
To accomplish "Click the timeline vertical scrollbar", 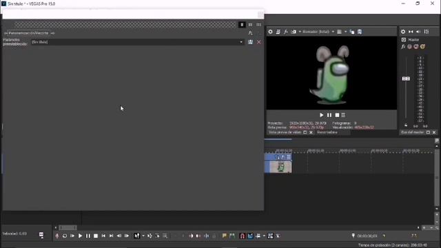I will 437,177.
